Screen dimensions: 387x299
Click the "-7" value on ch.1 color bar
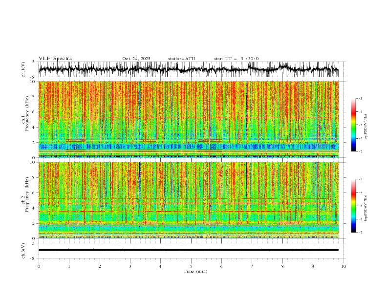(361, 151)
